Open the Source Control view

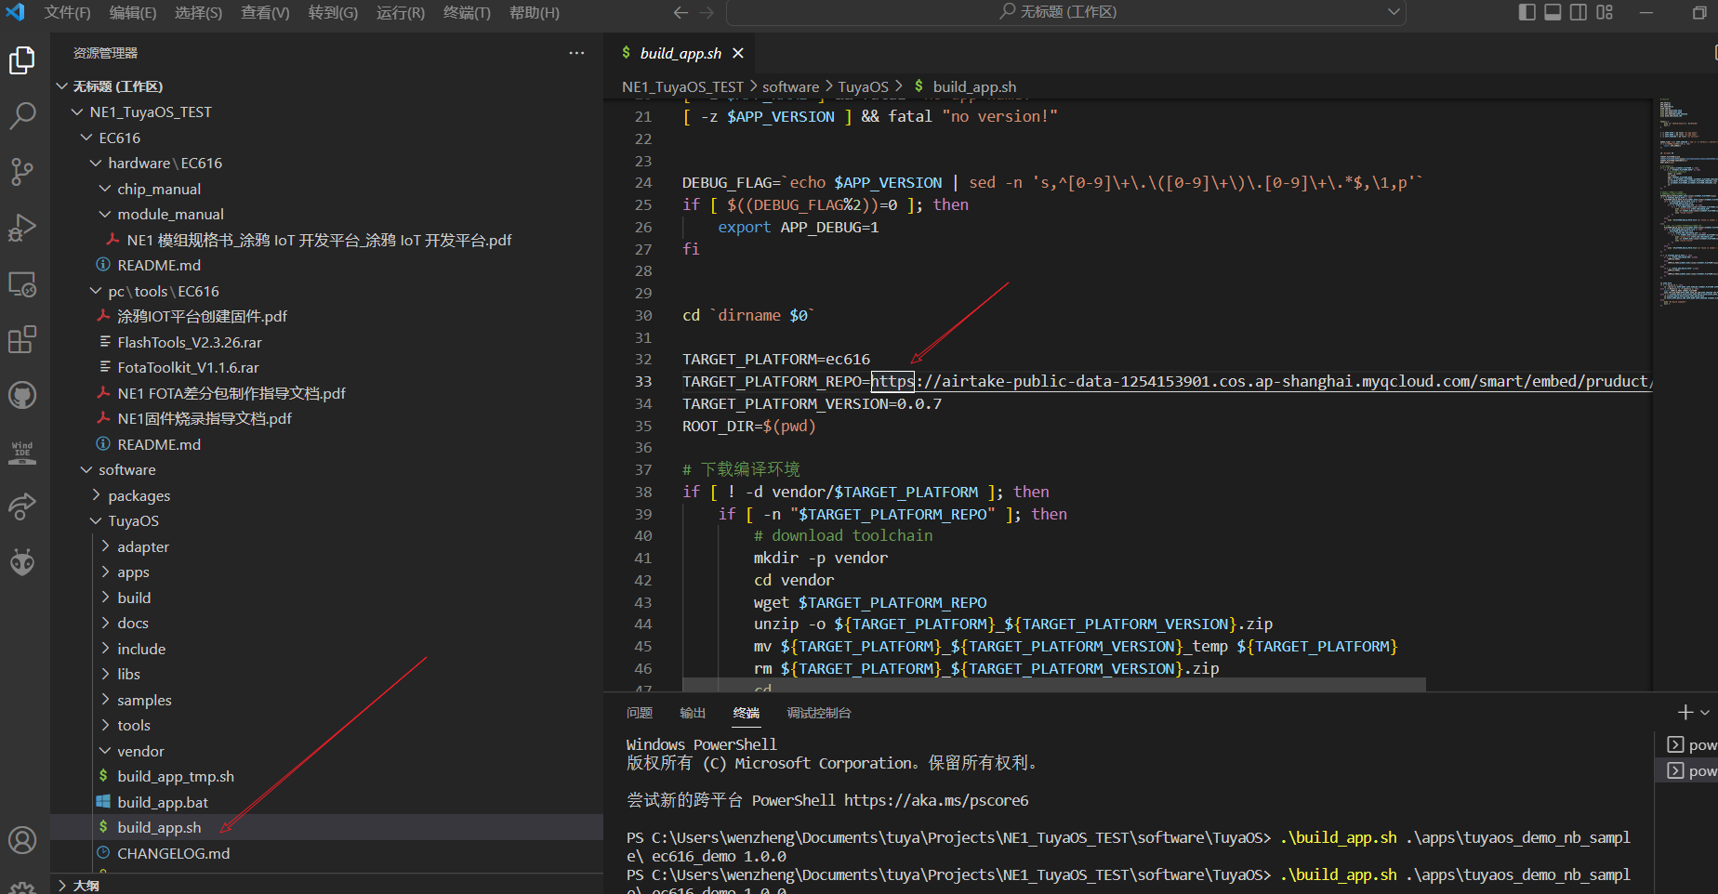[x=22, y=171]
